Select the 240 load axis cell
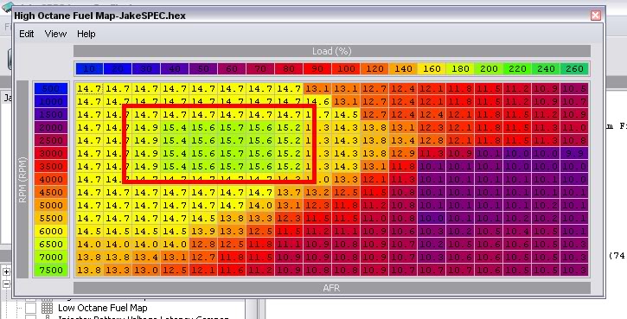627x319 pixels. point(547,69)
